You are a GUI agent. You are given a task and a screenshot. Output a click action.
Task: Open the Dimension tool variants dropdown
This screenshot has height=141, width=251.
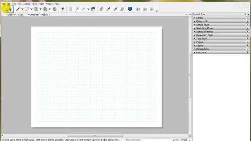pyautogui.click(x=88, y=9)
